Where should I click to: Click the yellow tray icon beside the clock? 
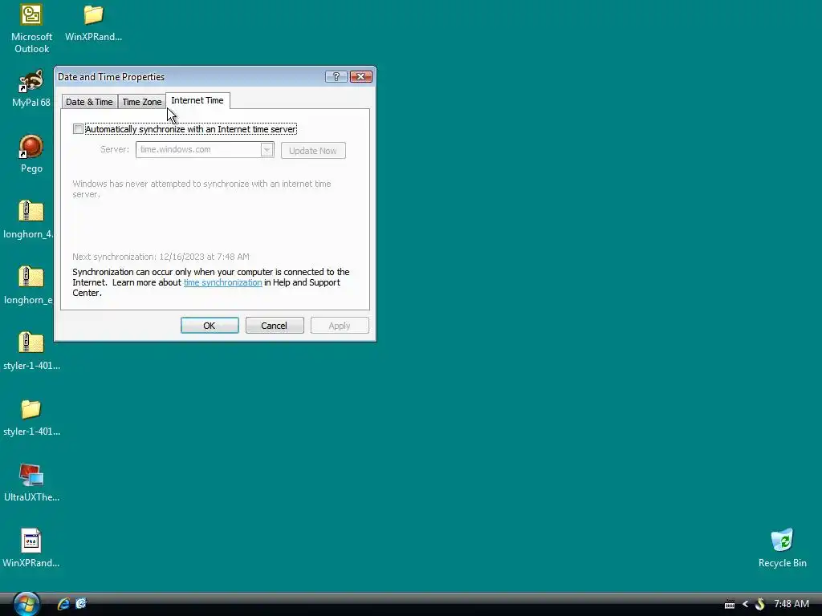(x=759, y=605)
